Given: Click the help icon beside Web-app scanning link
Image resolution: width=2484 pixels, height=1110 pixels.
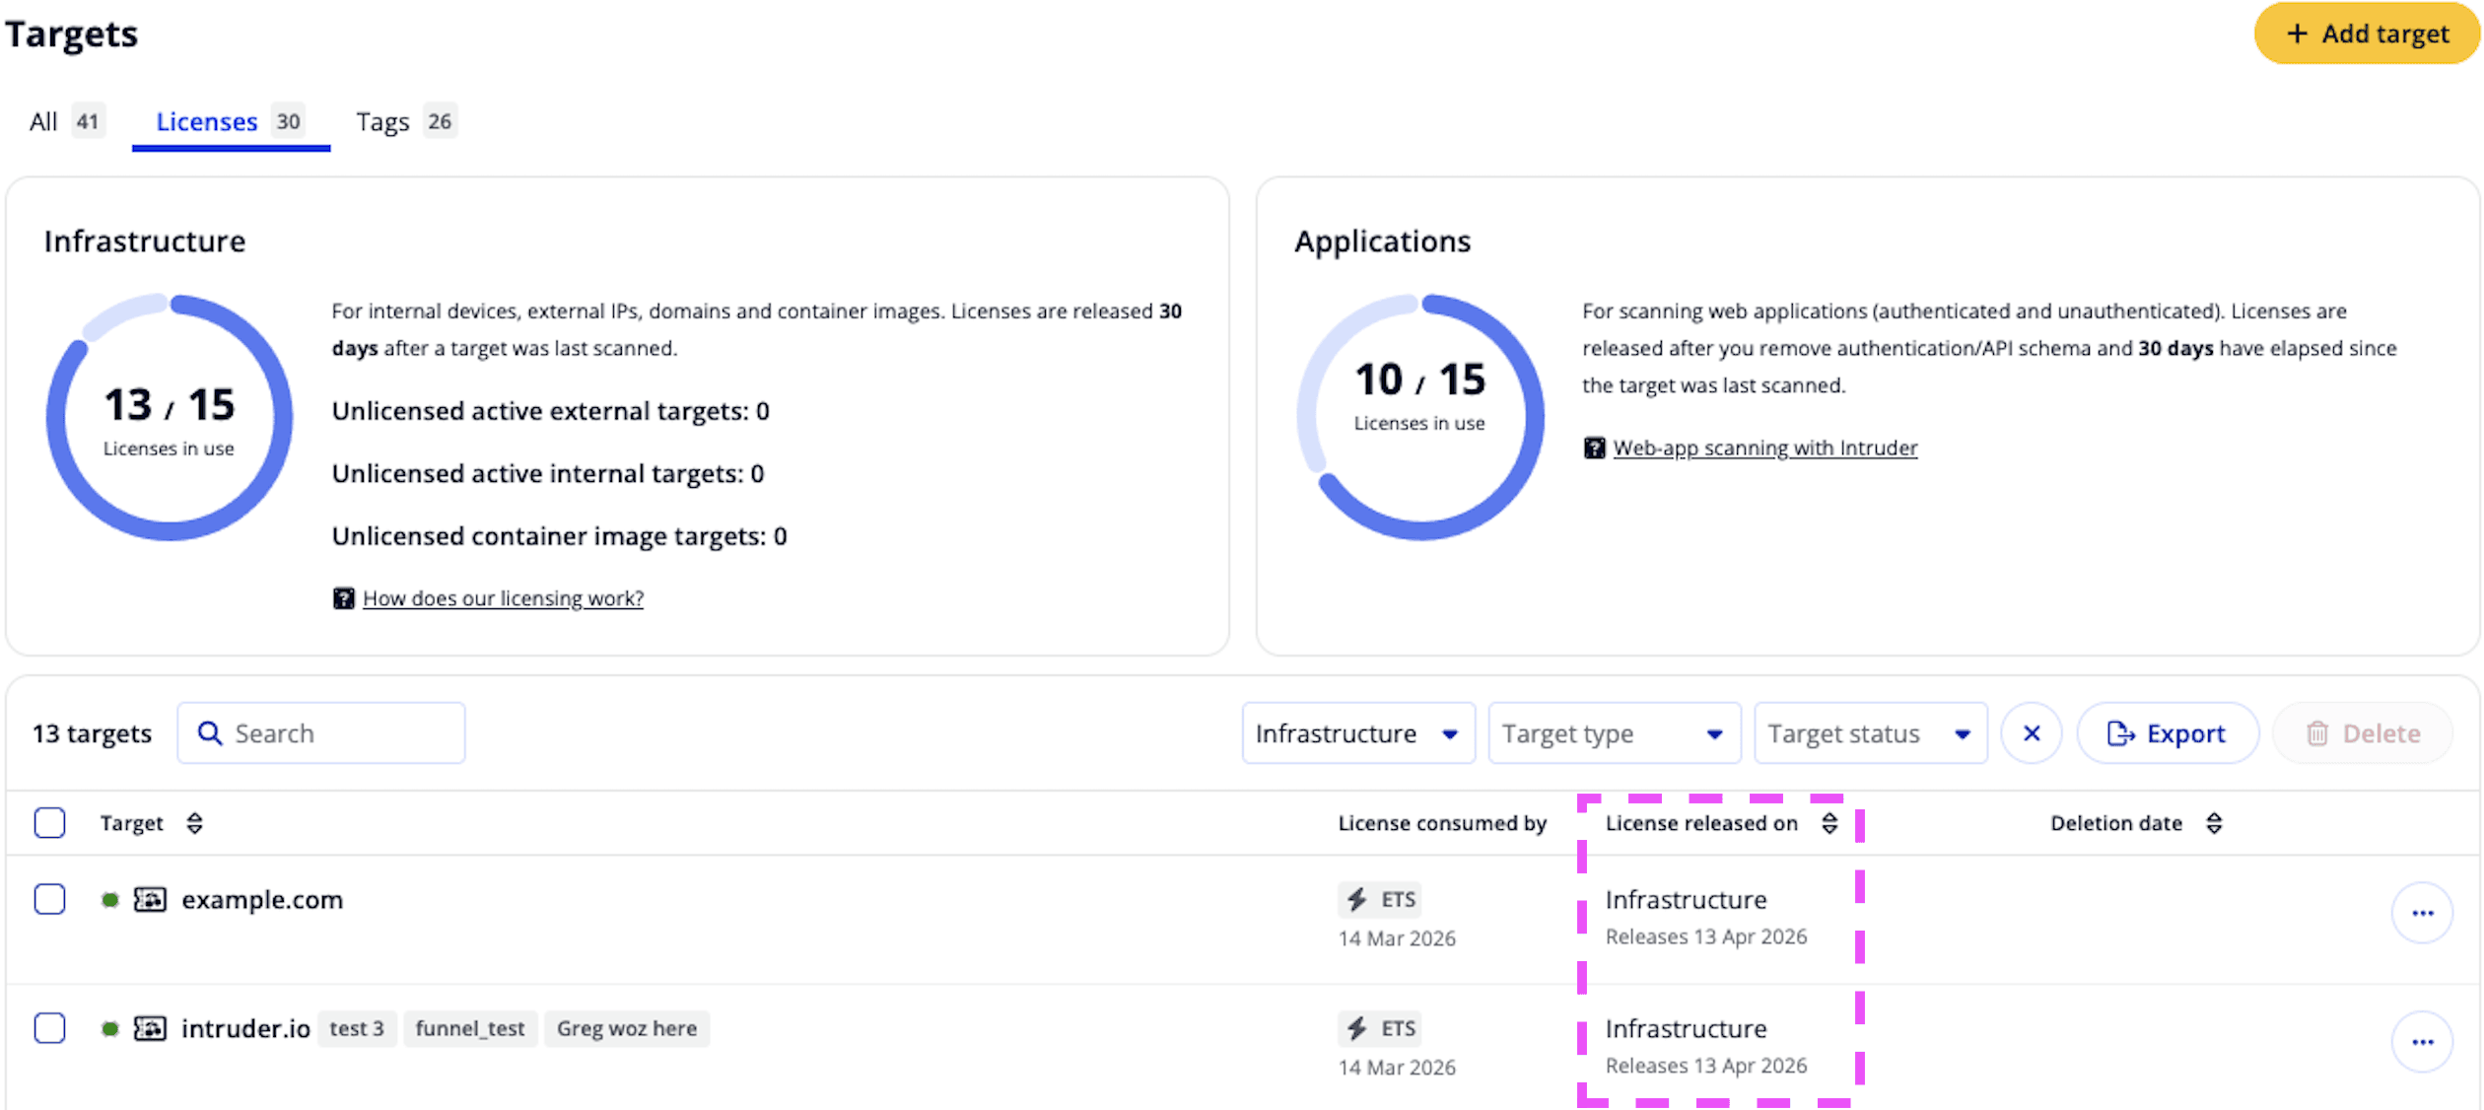Looking at the screenshot, I should [1594, 448].
